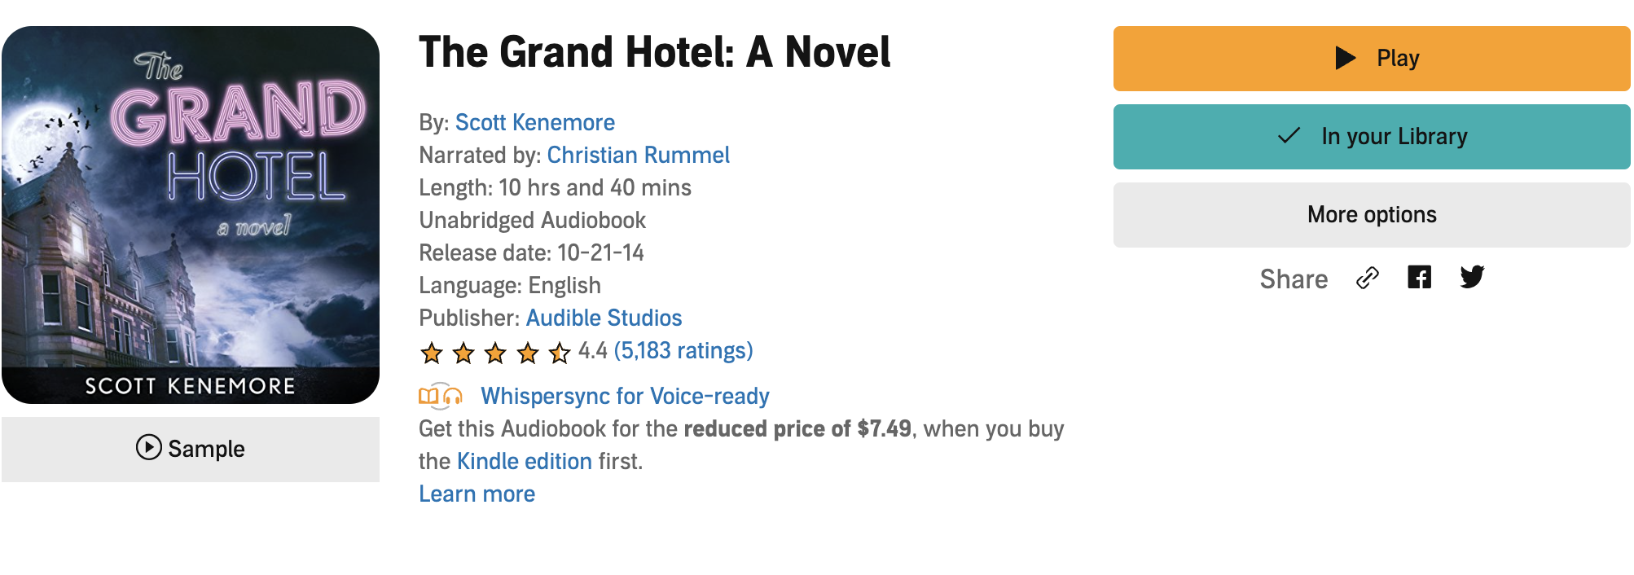Click the copy link share icon
Viewport: 1634px width, 575px height.
[x=1368, y=278]
